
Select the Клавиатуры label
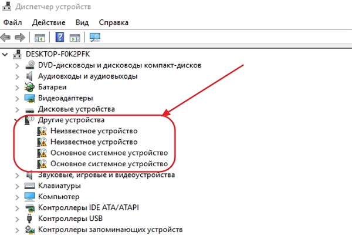(59, 186)
